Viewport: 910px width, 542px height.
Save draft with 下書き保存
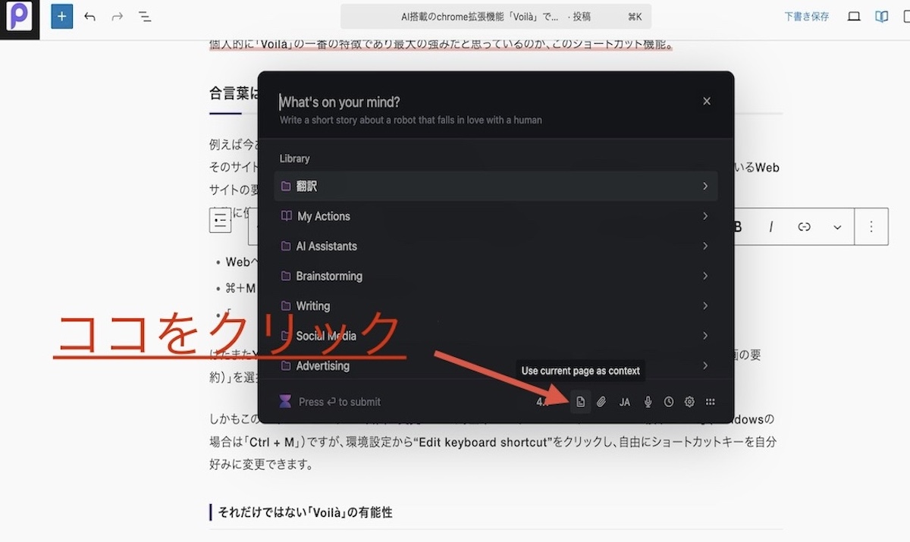806,16
